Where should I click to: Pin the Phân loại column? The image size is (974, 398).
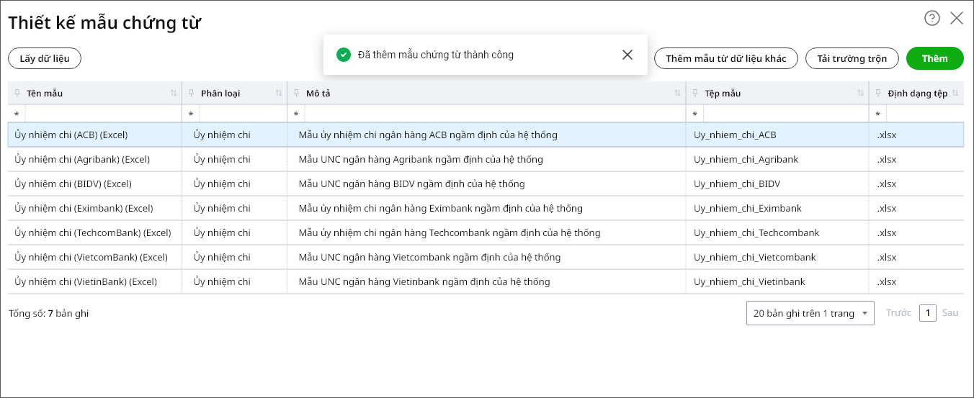pos(192,94)
